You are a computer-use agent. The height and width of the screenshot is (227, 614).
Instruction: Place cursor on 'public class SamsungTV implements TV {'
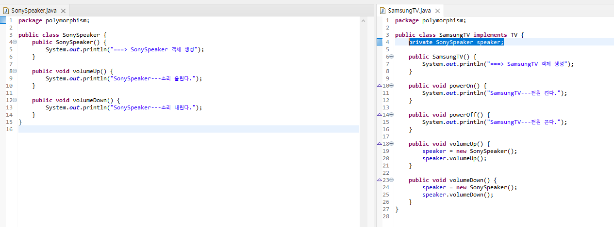click(x=459, y=35)
